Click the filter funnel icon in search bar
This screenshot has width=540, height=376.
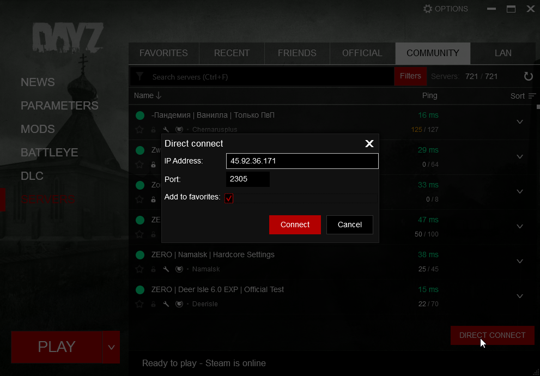click(139, 76)
